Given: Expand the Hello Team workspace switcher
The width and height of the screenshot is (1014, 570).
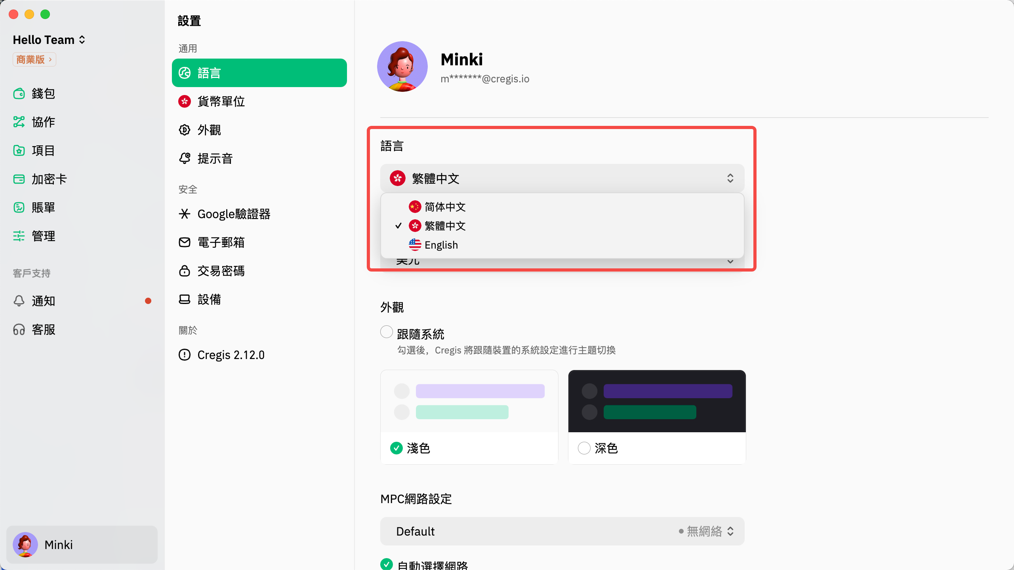Looking at the screenshot, I should pyautogui.click(x=49, y=40).
